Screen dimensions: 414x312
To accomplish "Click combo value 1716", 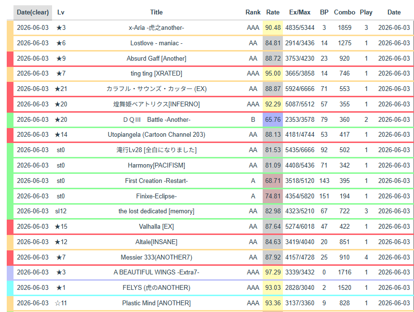I will click(x=345, y=272).
